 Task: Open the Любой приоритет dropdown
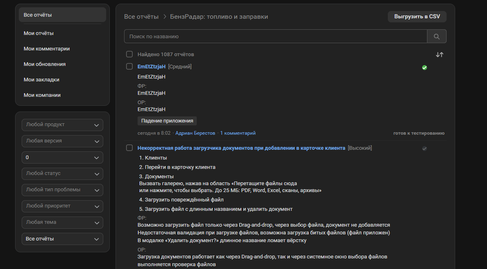pos(62,206)
